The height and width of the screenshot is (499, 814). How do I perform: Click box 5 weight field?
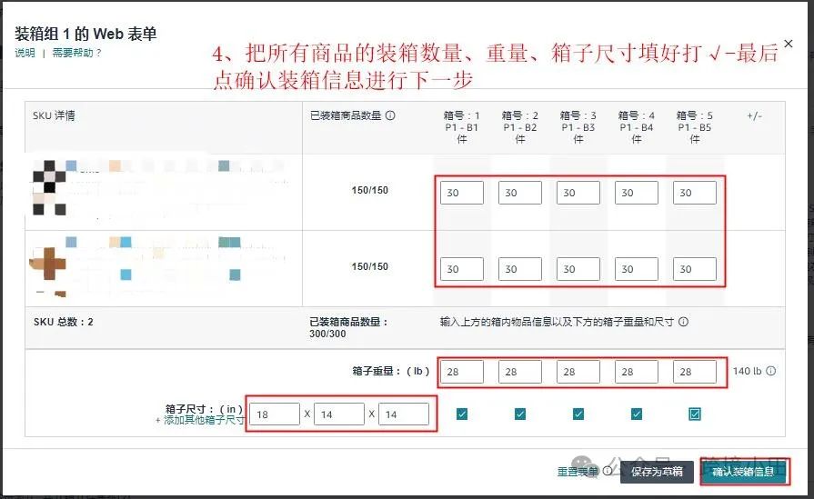(x=695, y=372)
